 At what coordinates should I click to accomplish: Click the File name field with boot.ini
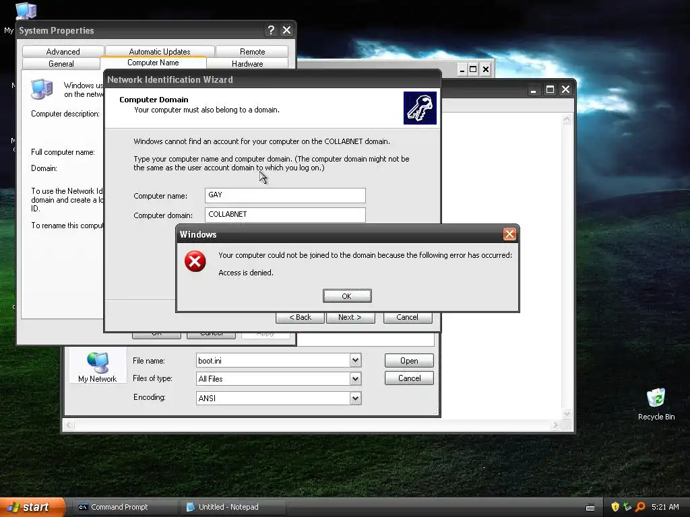pyautogui.click(x=274, y=361)
